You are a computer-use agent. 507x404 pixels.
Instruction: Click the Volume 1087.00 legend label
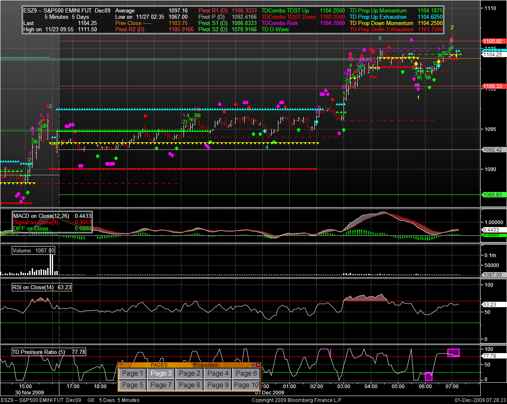point(33,250)
